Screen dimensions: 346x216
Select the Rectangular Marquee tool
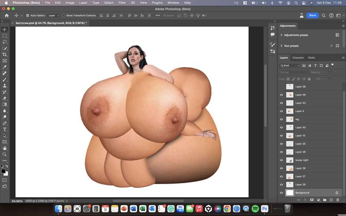click(x=5, y=36)
